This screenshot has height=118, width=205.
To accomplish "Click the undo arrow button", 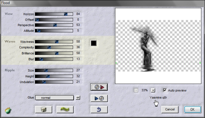I will 99,109.
